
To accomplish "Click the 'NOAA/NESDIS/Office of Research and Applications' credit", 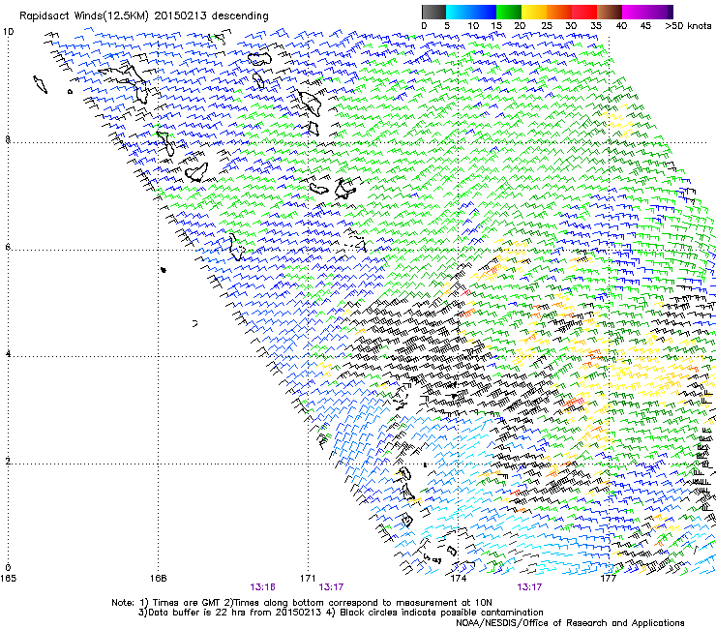I will (x=570, y=623).
